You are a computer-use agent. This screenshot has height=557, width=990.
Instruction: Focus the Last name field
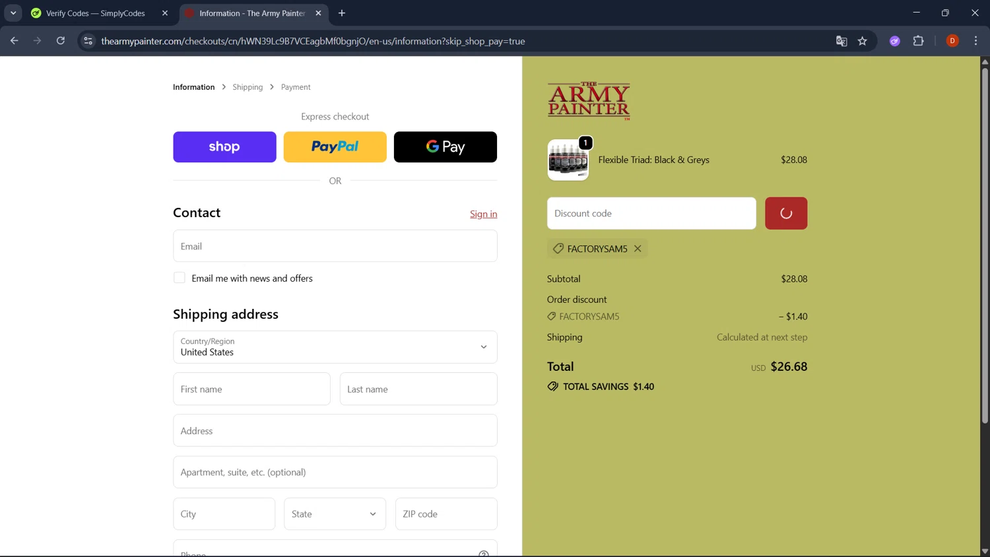click(418, 389)
